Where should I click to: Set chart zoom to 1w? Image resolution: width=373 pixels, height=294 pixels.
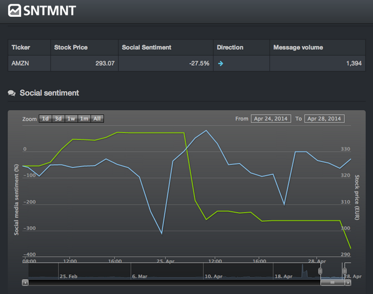(71, 119)
